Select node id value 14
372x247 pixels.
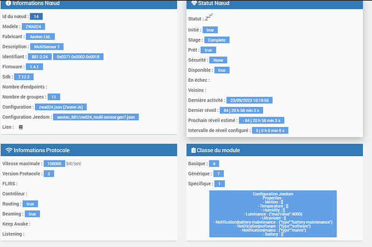(36, 17)
